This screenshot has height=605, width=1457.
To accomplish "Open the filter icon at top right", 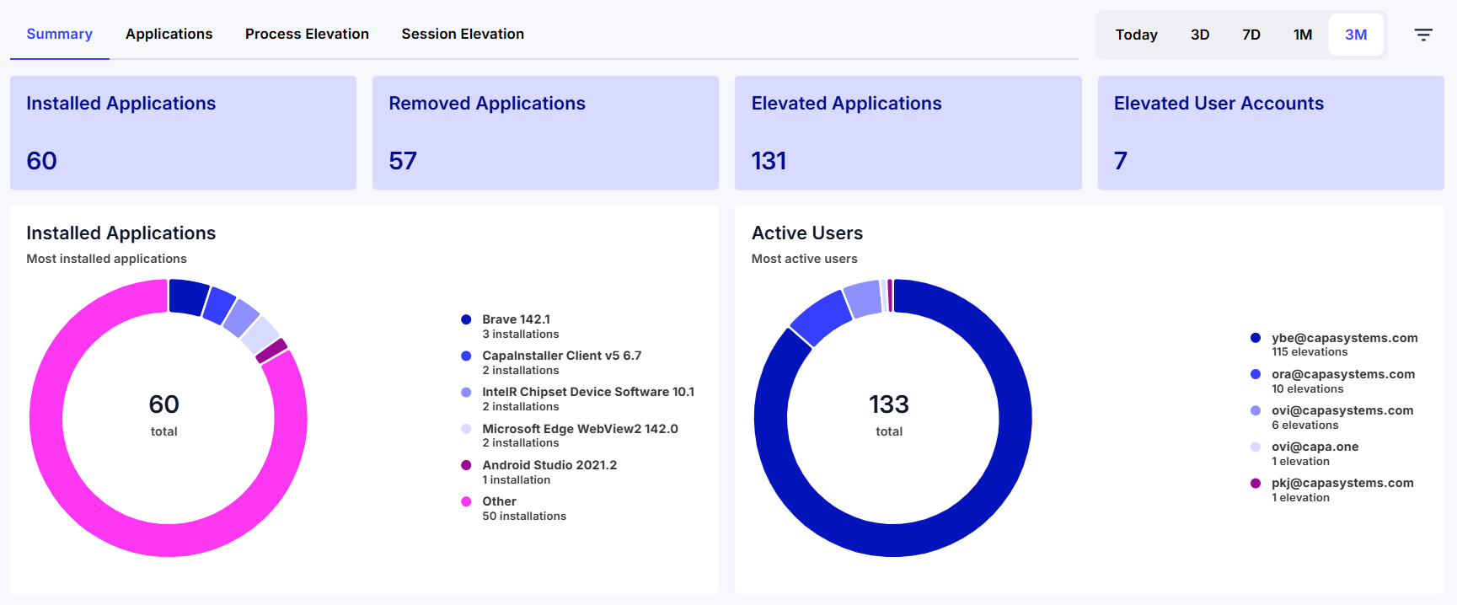I will pyautogui.click(x=1423, y=35).
